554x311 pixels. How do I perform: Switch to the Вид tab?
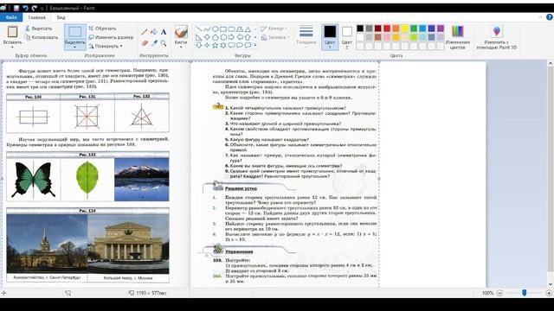point(61,17)
